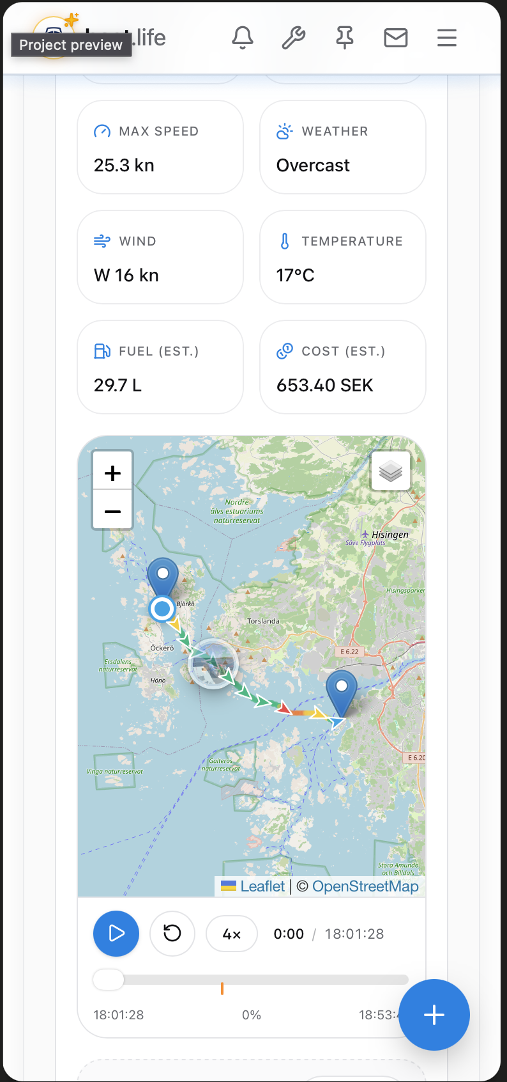This screenshot has height=1082, width=507.
Task: Click the 29.7 L fuel value
Action: pyautogui.click(x=117, y=386)
